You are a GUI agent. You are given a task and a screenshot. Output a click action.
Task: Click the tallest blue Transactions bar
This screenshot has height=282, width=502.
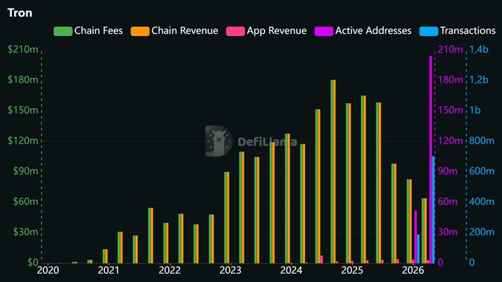(433, 210)
